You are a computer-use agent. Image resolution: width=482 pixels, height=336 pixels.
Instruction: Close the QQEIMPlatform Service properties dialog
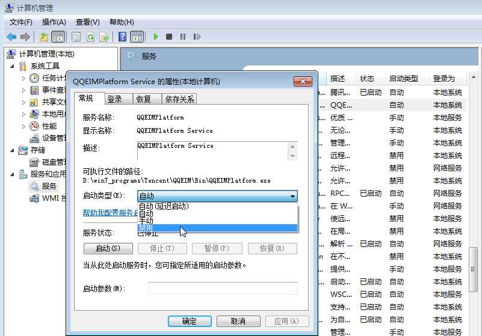tap(303, 81)
